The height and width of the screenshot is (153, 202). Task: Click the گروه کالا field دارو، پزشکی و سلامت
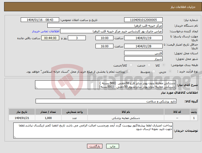tap(106, 101)
